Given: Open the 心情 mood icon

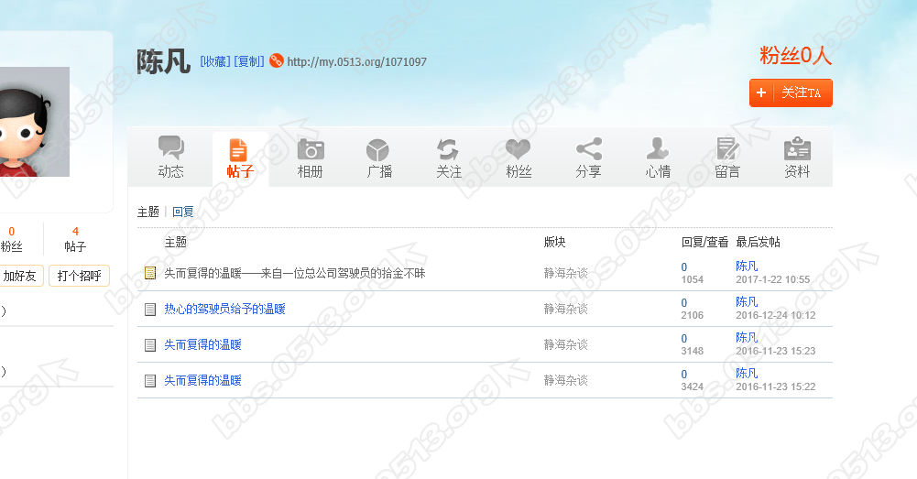Looking at the screenshot, I should click(658, 148).
